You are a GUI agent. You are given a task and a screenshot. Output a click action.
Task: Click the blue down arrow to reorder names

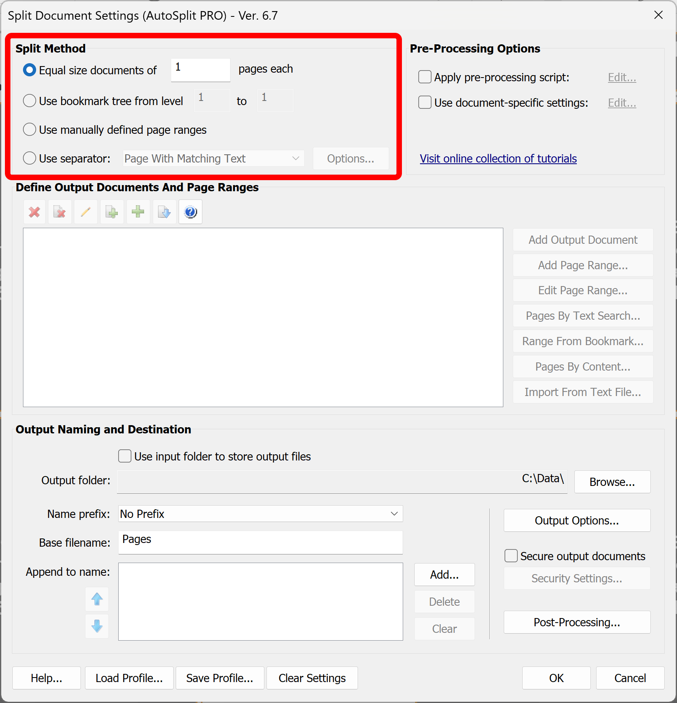97,626
